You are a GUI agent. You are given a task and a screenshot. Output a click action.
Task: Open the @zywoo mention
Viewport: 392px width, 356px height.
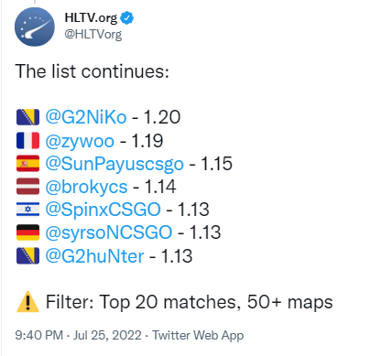[x=80, y=141]
